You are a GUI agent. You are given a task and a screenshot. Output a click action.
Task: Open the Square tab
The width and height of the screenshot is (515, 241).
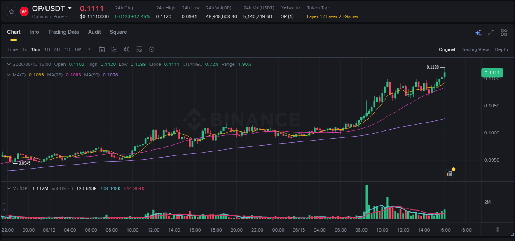(x=118, y=32)
